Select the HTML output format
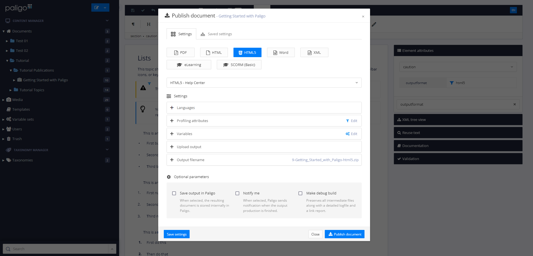Viewport: 533px width, 256px height. tap(214, 52)
